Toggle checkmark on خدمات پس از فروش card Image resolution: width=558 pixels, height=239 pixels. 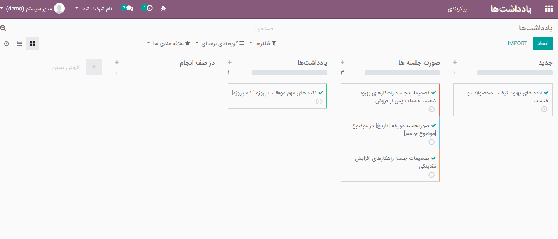coord(433,93)
